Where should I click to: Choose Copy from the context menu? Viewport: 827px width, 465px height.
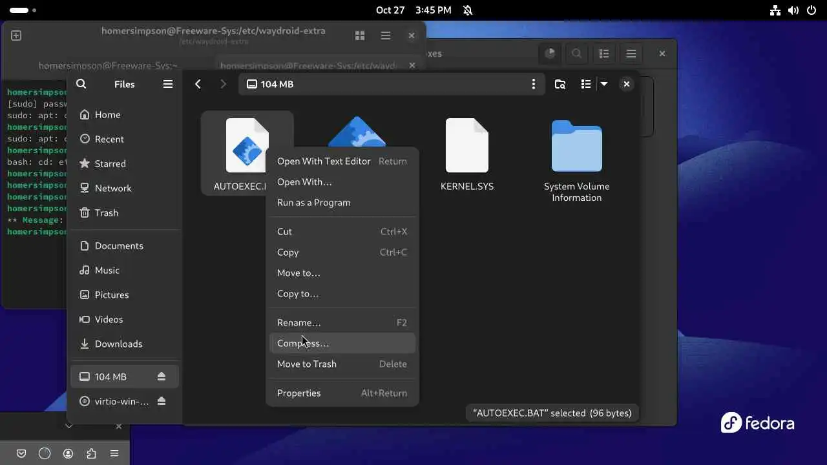(x=342, y=252)
